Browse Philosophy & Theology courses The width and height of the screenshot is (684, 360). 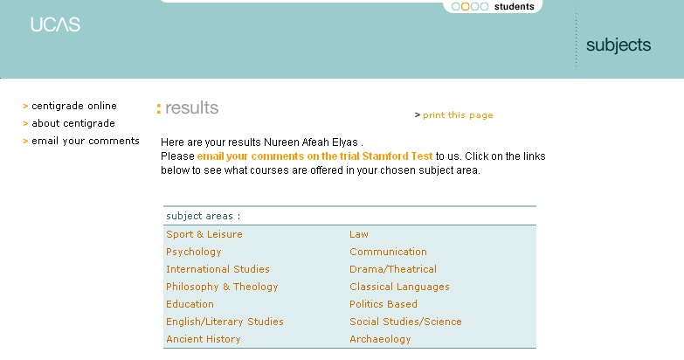222,287
